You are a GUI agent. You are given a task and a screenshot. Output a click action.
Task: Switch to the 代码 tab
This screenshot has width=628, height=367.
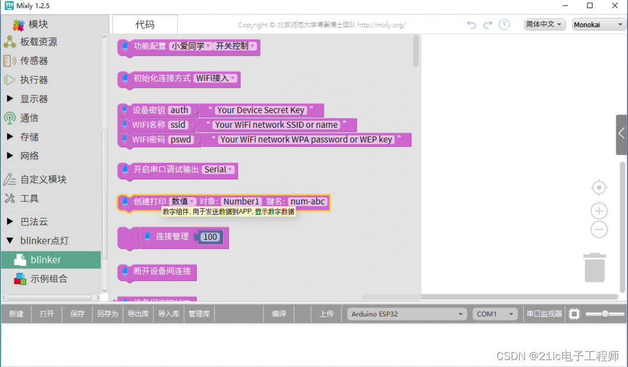pos(144,25)
